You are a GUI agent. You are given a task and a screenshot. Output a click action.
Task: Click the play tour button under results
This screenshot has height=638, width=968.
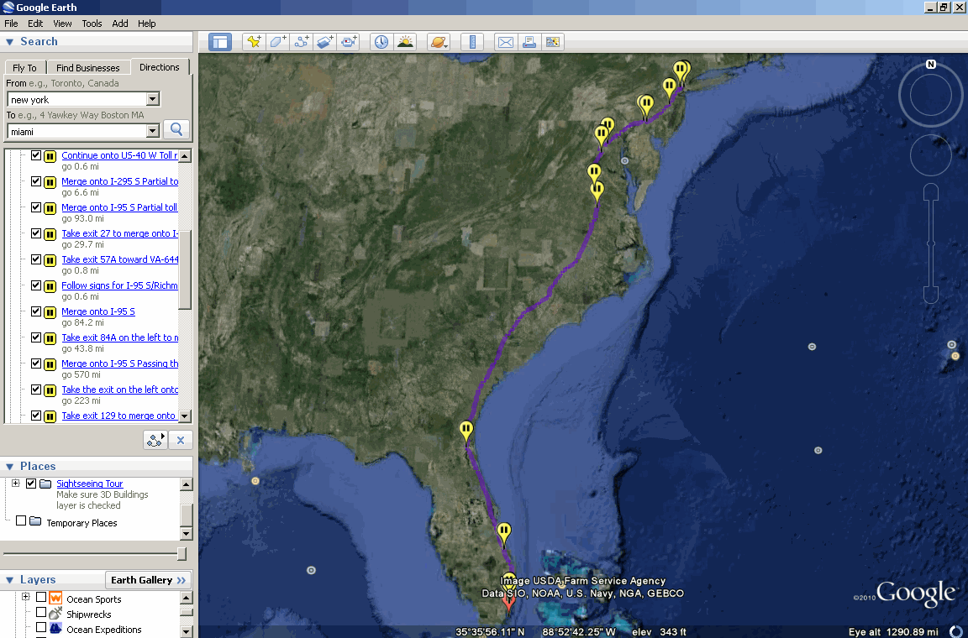(x=155, y=440)
